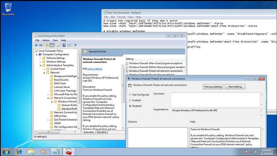Click the Export List toolbar icon
Image resolution: width=277 pixels, height=156 pixels.
click(x=58, y=45)
